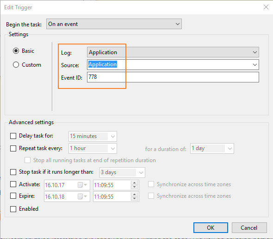Toggle the Expire checkbox

tap(13, 196)
